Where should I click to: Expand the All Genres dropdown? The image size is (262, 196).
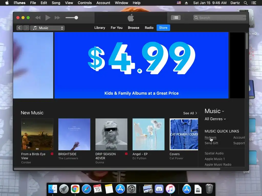click(215, 119)
